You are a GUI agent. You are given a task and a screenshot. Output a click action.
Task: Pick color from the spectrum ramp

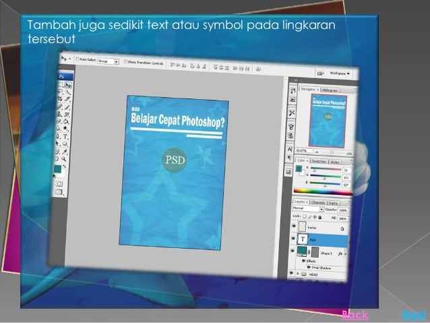tap(323, 192)
